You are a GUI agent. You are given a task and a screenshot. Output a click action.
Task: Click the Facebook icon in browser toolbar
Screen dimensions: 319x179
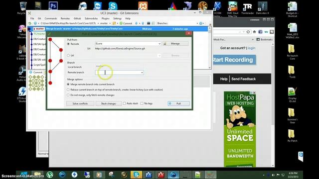[260, 32]
